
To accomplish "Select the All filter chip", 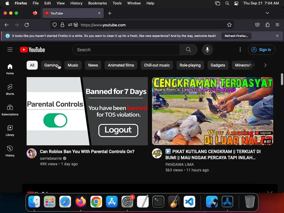I will 32,65.
